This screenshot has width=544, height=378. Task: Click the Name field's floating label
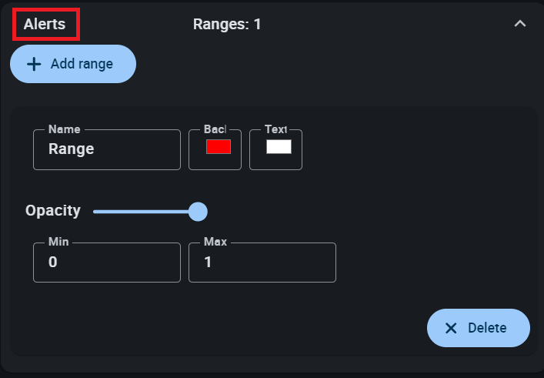click(64, 129)
